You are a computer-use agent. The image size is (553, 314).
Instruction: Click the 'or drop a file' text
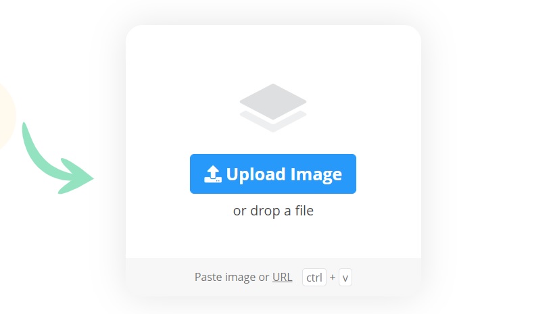273,211
